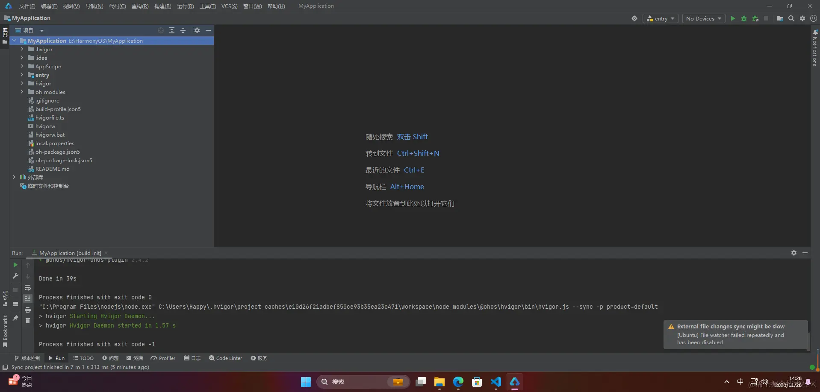
Task: Expand the oh_modules folder
Action: [22, 92]
